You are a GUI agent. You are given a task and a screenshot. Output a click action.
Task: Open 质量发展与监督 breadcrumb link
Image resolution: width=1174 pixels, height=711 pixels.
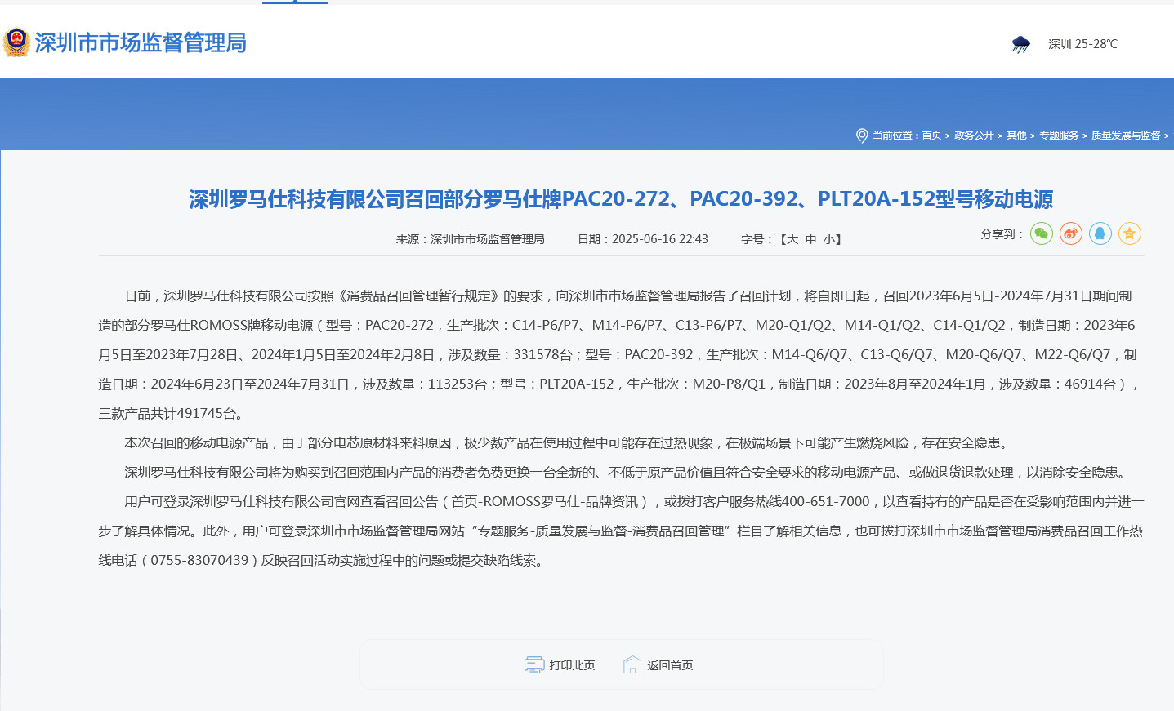click(1126, 136)
